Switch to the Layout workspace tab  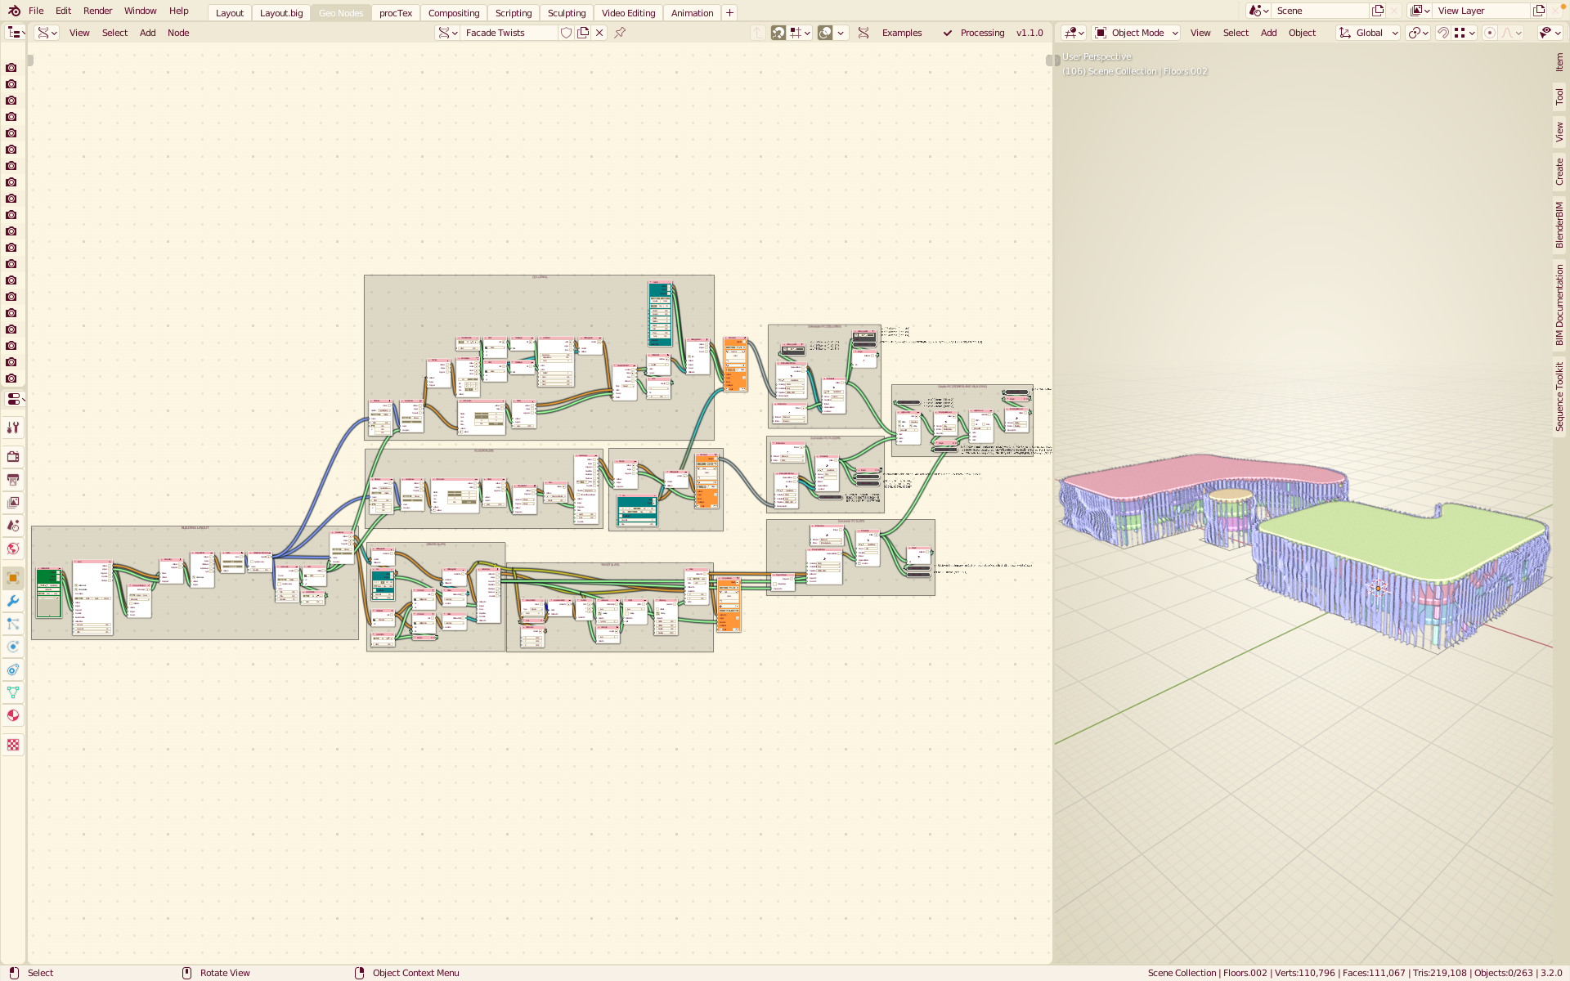click(x=230, y=13)
